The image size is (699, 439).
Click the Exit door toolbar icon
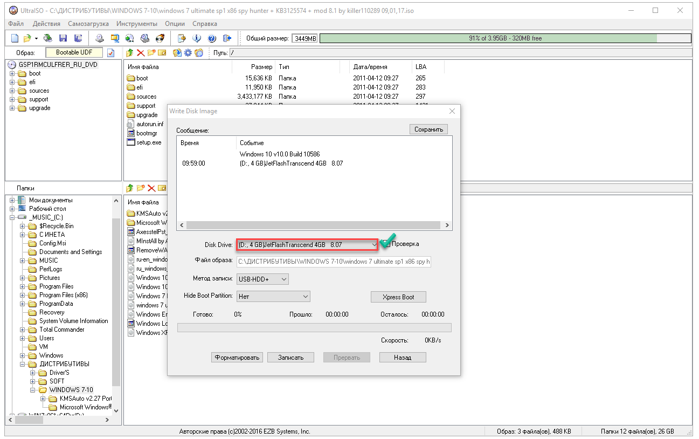click(227, 38)
